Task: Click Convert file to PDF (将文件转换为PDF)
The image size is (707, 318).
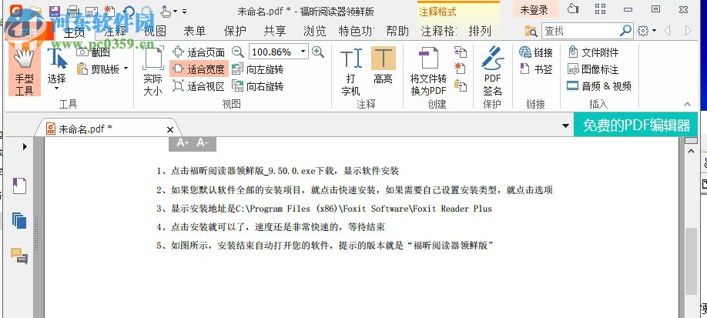Action: click(x=428, y=72)
